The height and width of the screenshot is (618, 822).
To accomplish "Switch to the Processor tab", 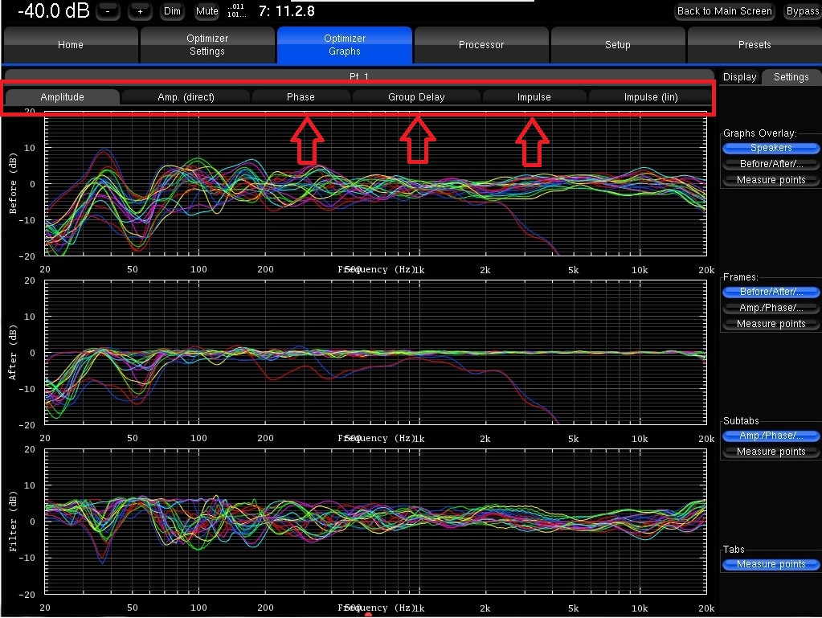I will 481,45.
